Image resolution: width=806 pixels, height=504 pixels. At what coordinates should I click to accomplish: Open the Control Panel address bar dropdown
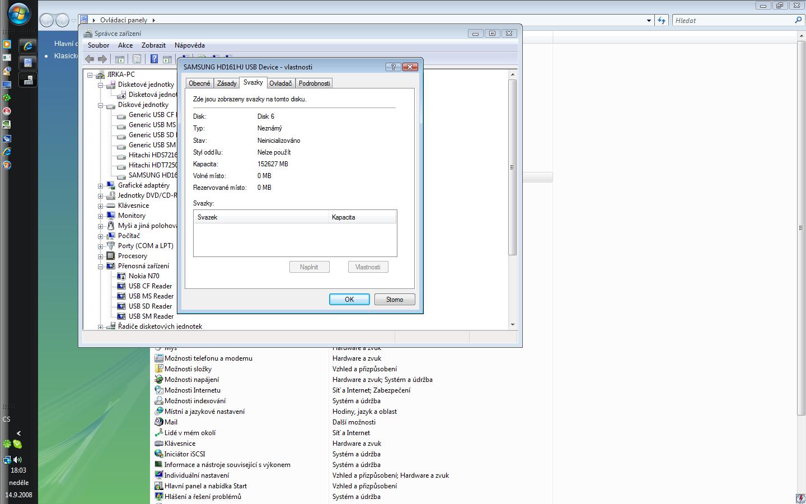[x=649, y=20]
